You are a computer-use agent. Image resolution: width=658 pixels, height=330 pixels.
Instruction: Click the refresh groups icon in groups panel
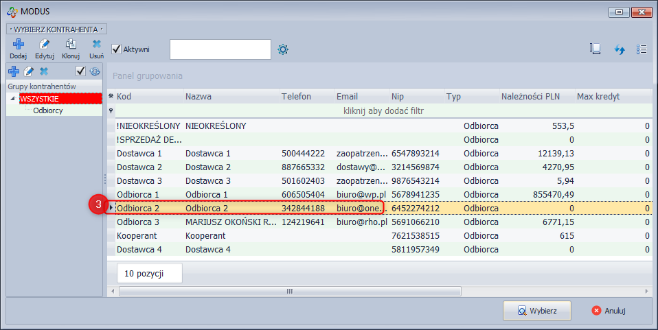tap(94, 71)
